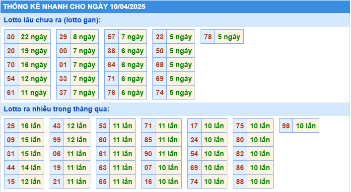Image resolution: width=351 pixels, height=192 pixels.
Task: Select lotto gan number 64
Action: click(111, 65)
